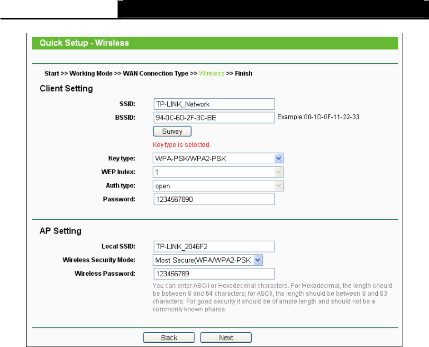Click the 'Wireless Password:' label

[x=105, y=273]
